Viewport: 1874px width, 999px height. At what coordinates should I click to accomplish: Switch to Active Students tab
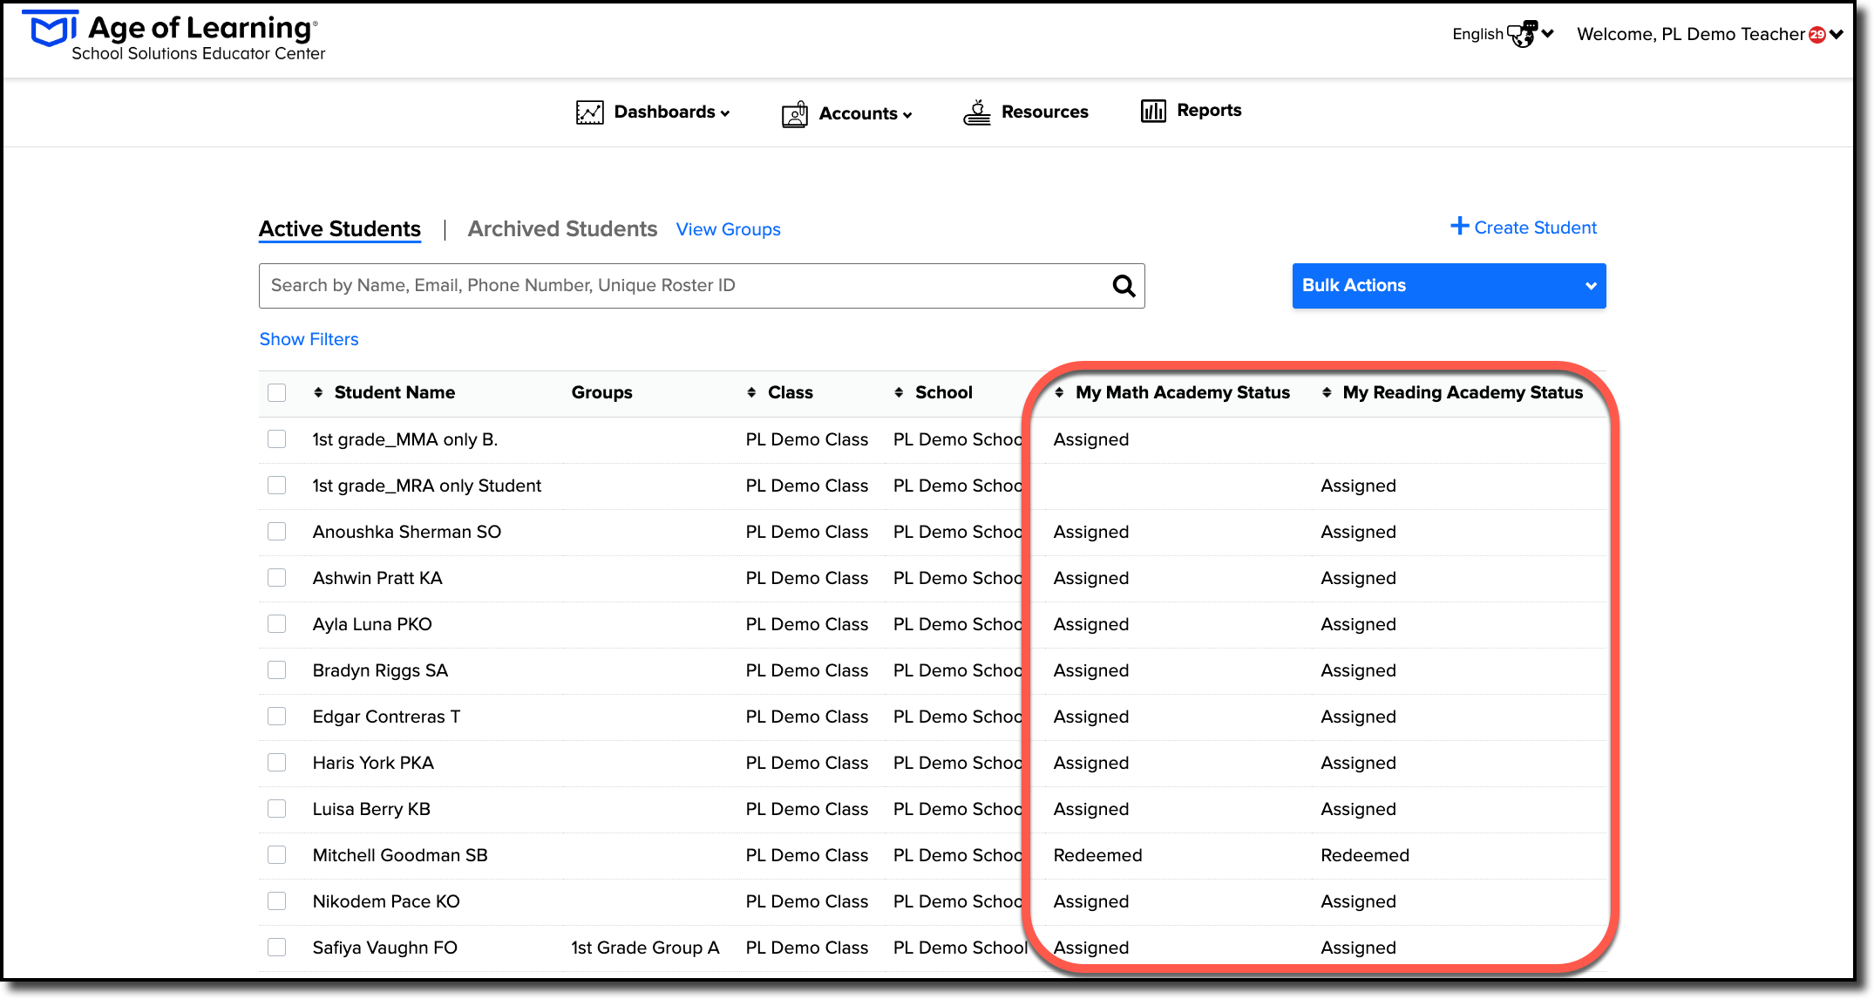pos(340,229)
